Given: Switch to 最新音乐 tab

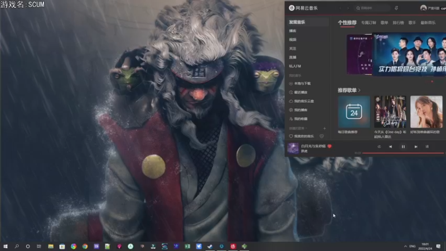Looking at the screenshot, I should coord(428,22).
